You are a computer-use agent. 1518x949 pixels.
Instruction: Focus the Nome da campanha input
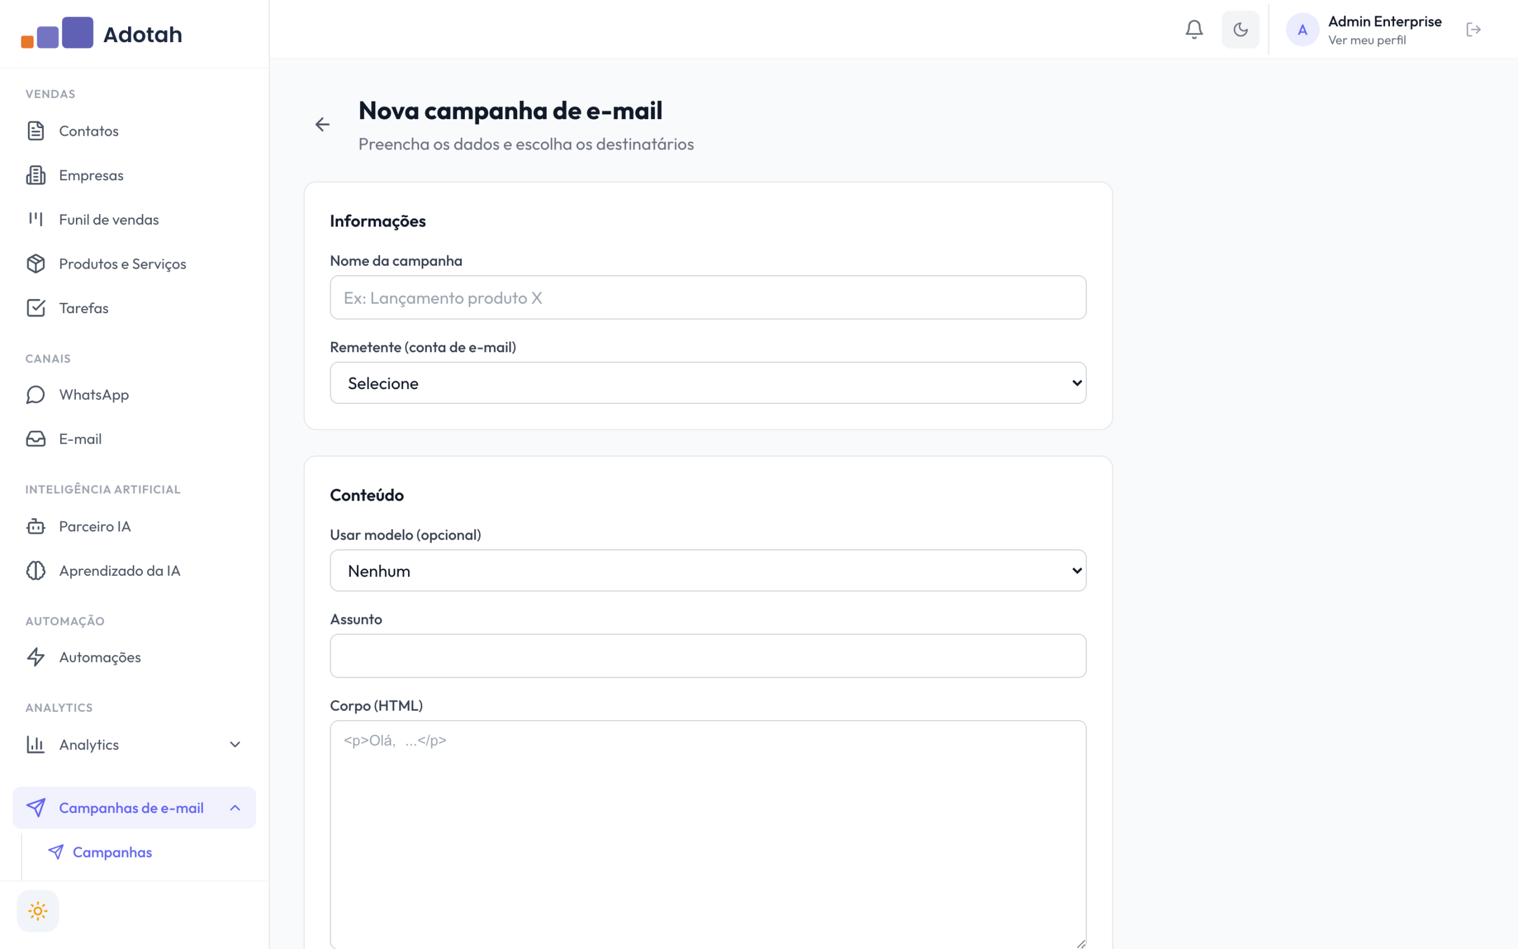pyautogui.click(x=707, y=298)
